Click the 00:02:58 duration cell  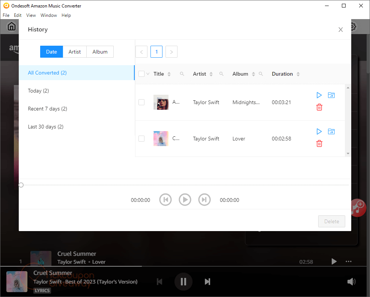(281, 139)
